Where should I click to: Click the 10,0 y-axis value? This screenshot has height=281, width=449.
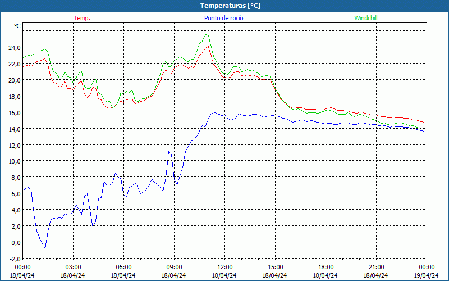click(15, 161)
